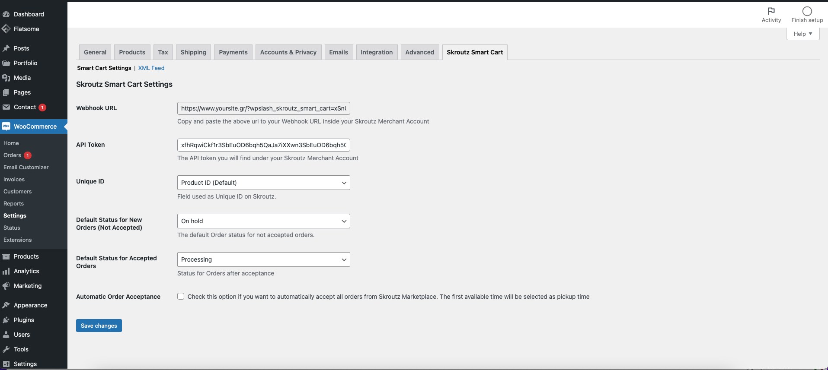Click the Dashboard gauge icon
Image resolution: width=828 pixels, height=370 pixels.
click(x=6, y=14)
